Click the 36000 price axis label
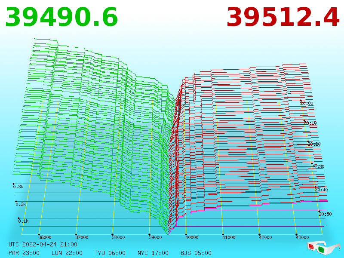Screen dimensions: 344x258 pyautogui.click(x=45, y=237)
